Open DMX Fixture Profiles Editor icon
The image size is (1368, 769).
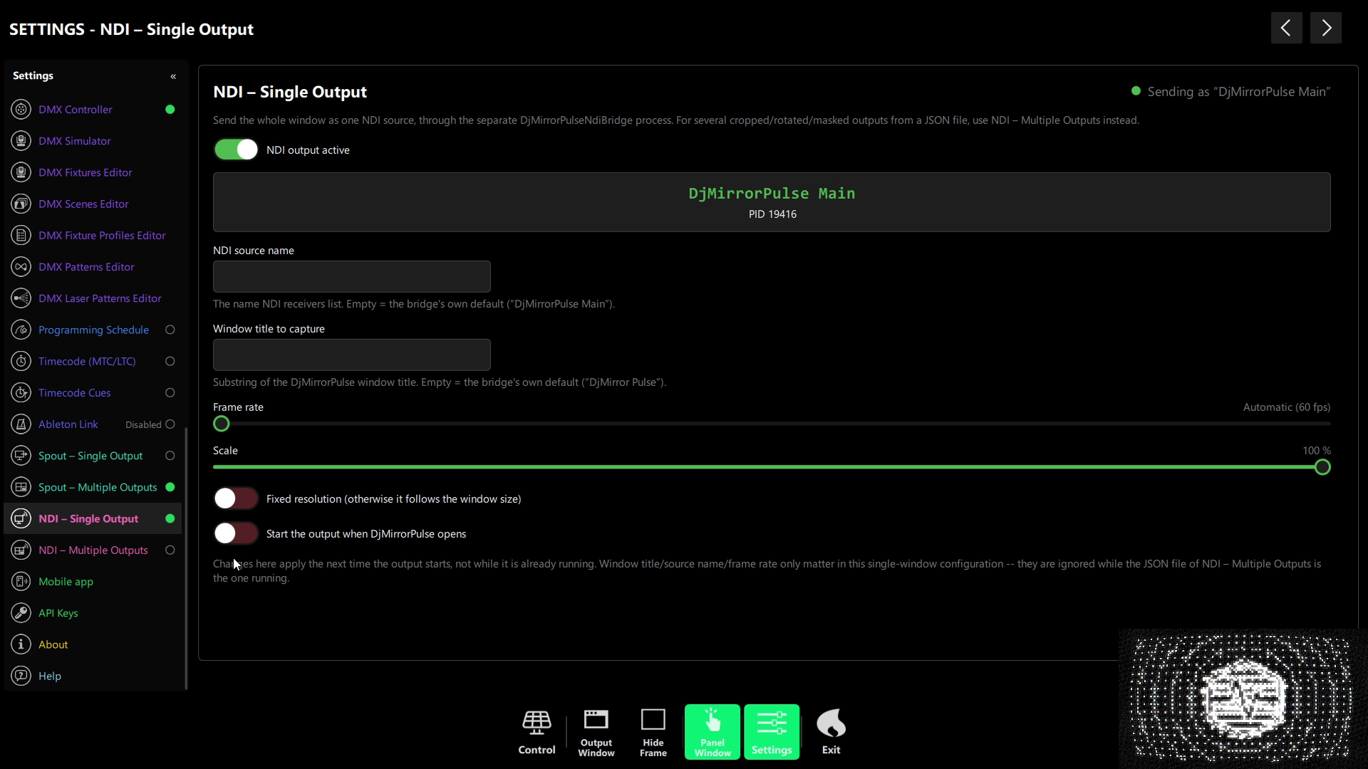pos(21,235)
